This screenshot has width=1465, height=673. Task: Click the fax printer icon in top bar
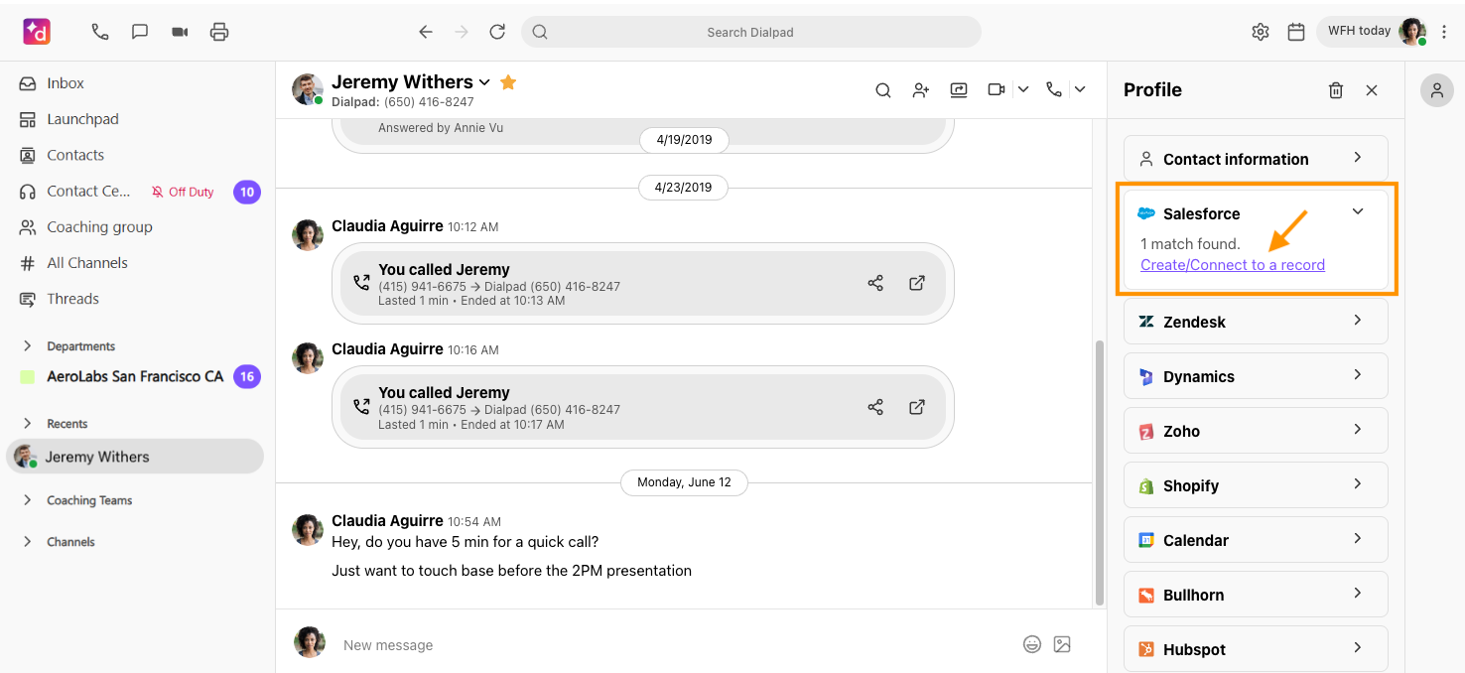click(219, 32)
